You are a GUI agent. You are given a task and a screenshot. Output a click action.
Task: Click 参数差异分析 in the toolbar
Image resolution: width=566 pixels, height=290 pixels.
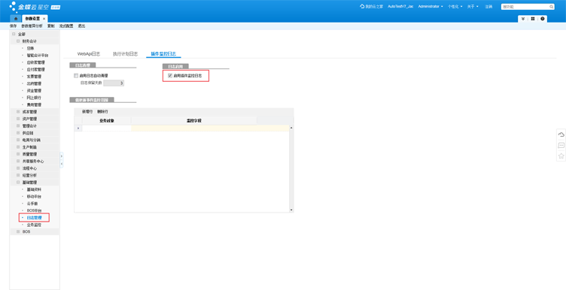(x=32, y=26)
